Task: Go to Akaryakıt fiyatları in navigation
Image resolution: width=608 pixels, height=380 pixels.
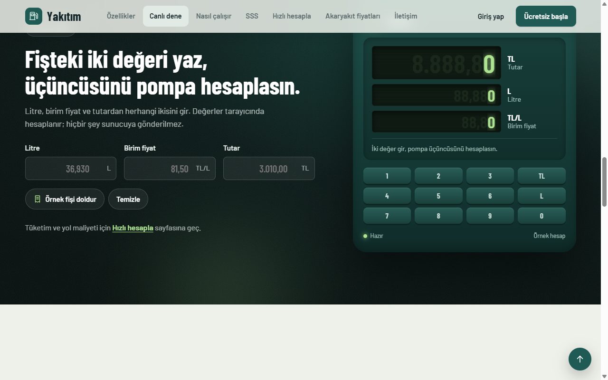Action: [x=352, y=16]
